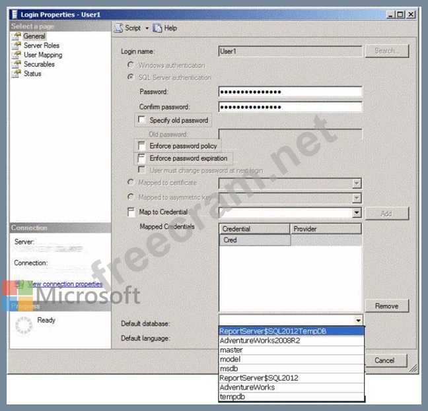Image resolution: width=428 pixels, height=411 pixels.
Task: Select tempdb from database list
Action: pos(291,396)
